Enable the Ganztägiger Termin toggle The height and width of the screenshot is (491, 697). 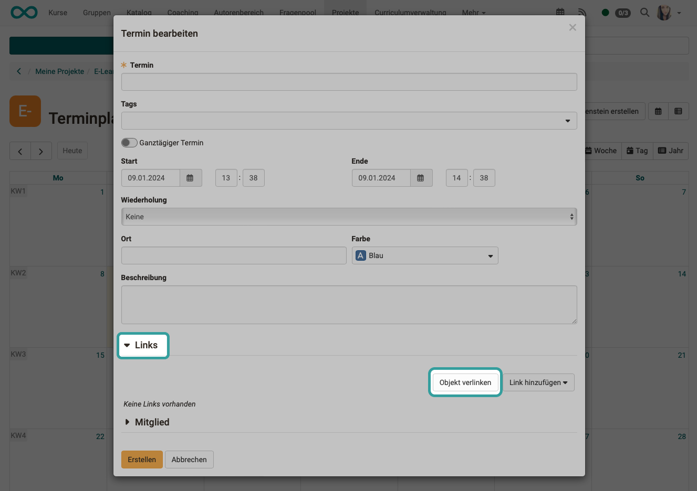point(129,143)
